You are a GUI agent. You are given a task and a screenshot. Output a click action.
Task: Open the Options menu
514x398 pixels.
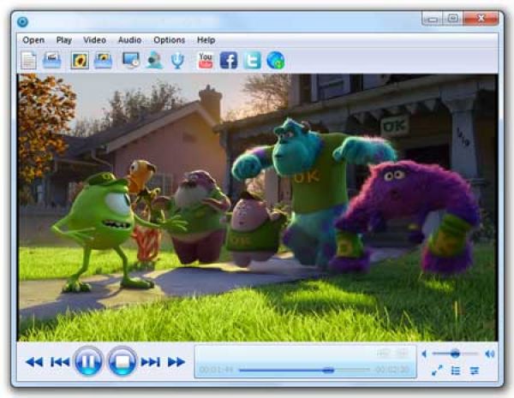tap(169, 40)
